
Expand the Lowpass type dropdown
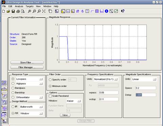point(41,79)
